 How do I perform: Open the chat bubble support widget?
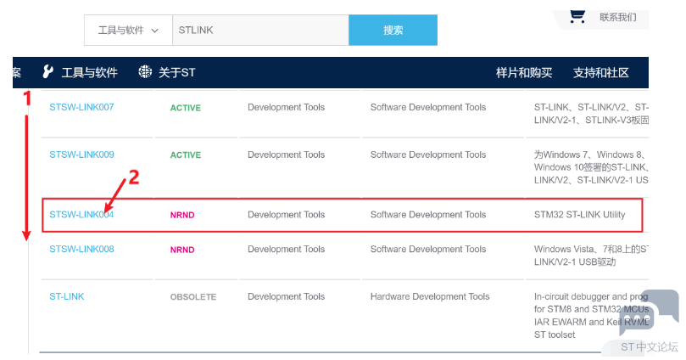(649, 312)
